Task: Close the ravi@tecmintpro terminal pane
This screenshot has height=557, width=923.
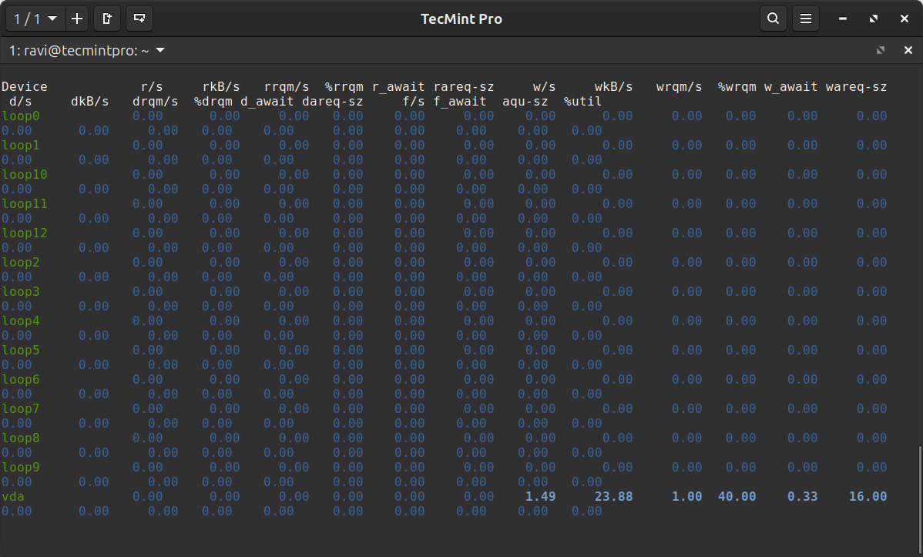Action: pyautogui.click(x=908, y=51)
